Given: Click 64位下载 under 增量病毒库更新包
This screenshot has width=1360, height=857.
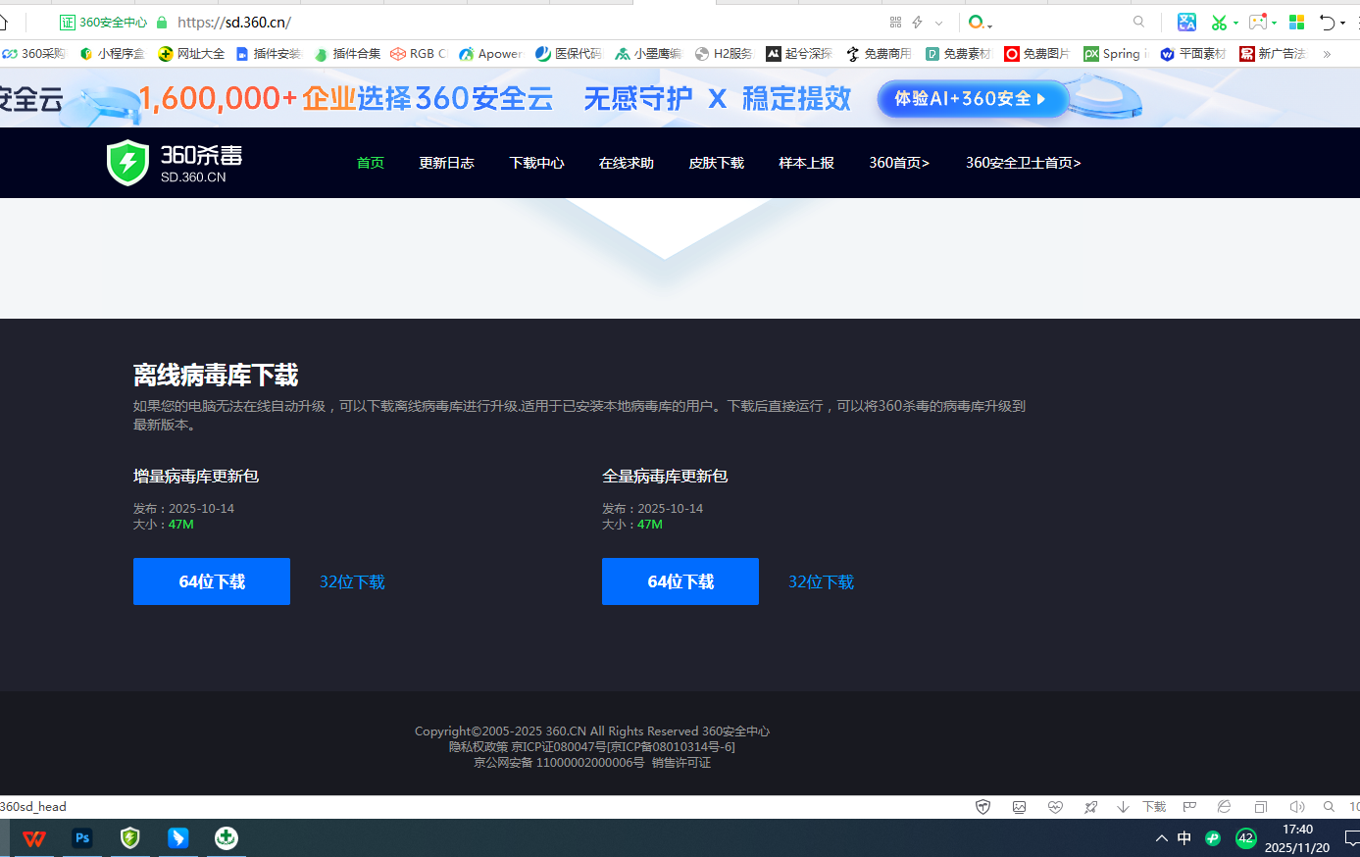Looking at the screenshot, I should pyautogui.click(x=212, y=581).
